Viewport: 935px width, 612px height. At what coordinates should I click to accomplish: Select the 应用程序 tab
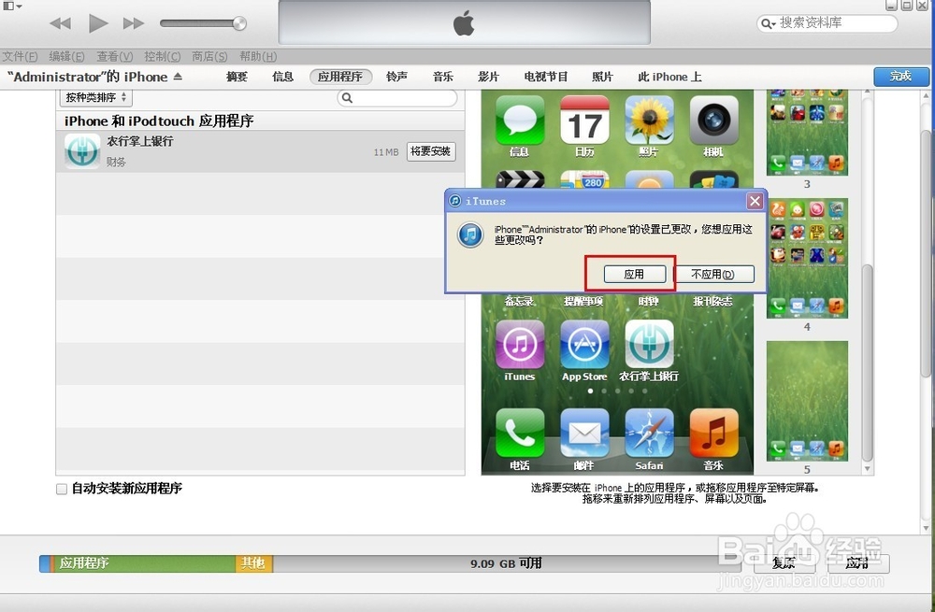pos(340,77)
